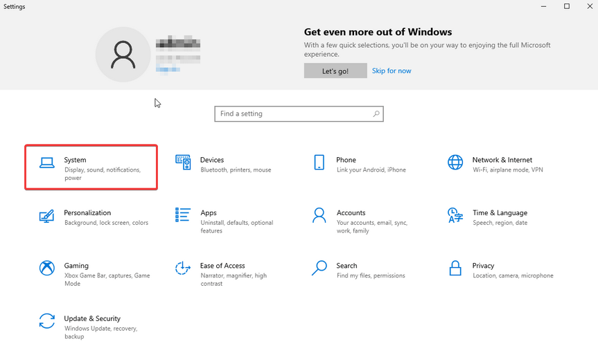The image size is (598, 346).
Task: Click the Skip for now link
Action: pos(392,71)
